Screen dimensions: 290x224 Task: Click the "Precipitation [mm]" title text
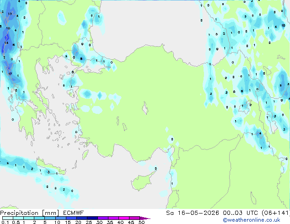click(30, 213)
